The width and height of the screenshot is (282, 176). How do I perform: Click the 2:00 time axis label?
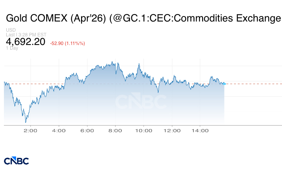pyautogui.click(x=31, y=131)
